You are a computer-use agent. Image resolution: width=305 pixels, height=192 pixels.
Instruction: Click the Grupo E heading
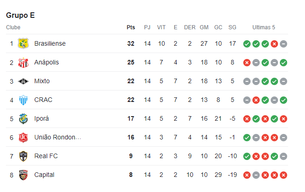click(21, 15)
